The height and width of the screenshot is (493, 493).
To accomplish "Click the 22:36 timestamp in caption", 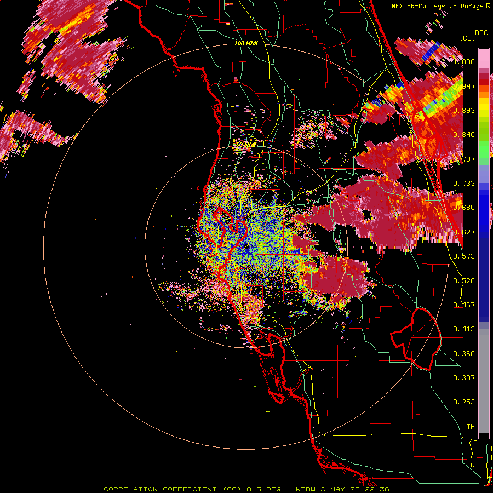I will (379, 489).
